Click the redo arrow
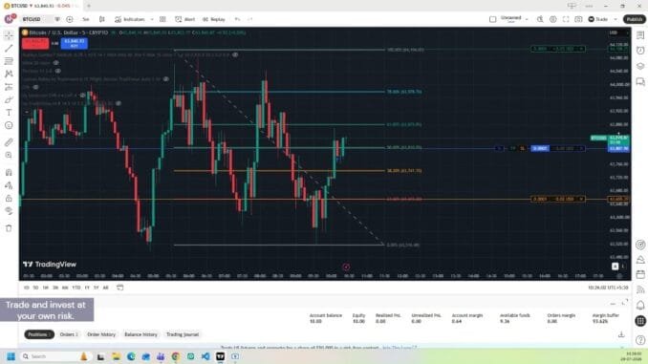Screen dimensions: 648x364 pos(250,19)
